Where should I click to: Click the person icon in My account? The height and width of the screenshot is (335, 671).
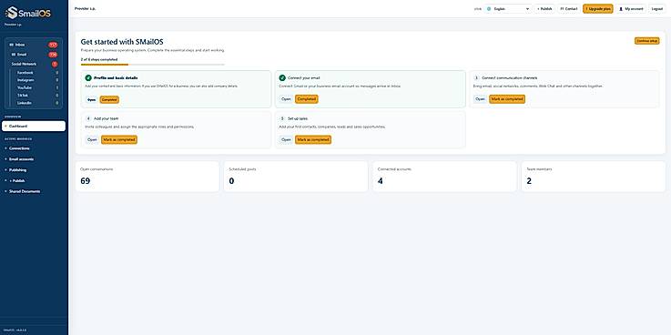click(x=621, y=8)
